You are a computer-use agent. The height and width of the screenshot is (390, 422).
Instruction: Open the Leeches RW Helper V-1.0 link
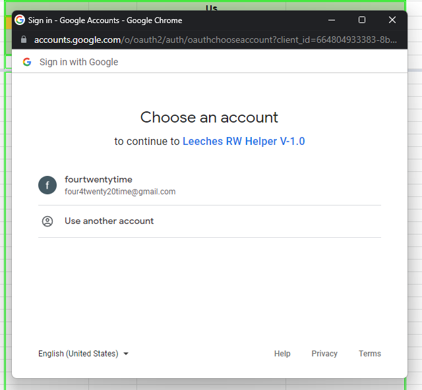pyautogui.click(x=243, y=141)
